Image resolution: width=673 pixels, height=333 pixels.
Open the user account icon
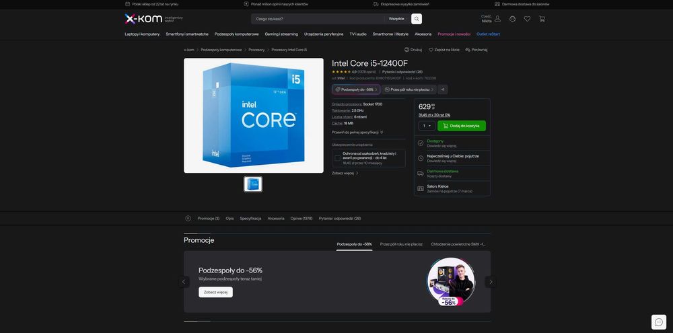(x=497, y=19)
